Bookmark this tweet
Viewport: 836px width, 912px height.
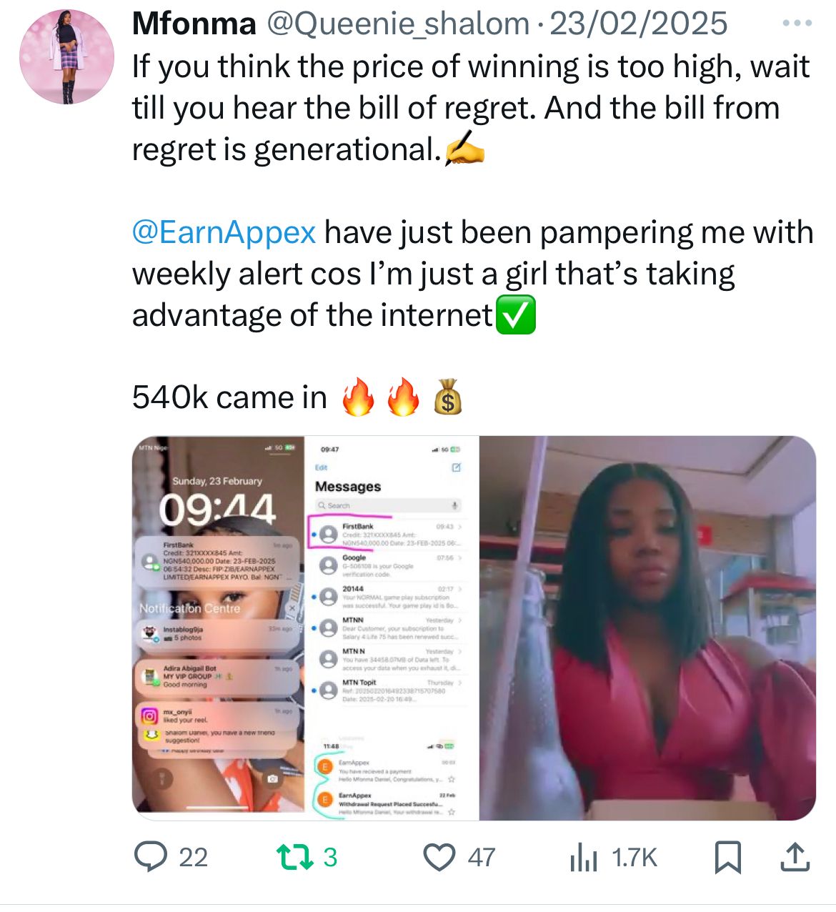pyautogui.click(x=728, y=858)
